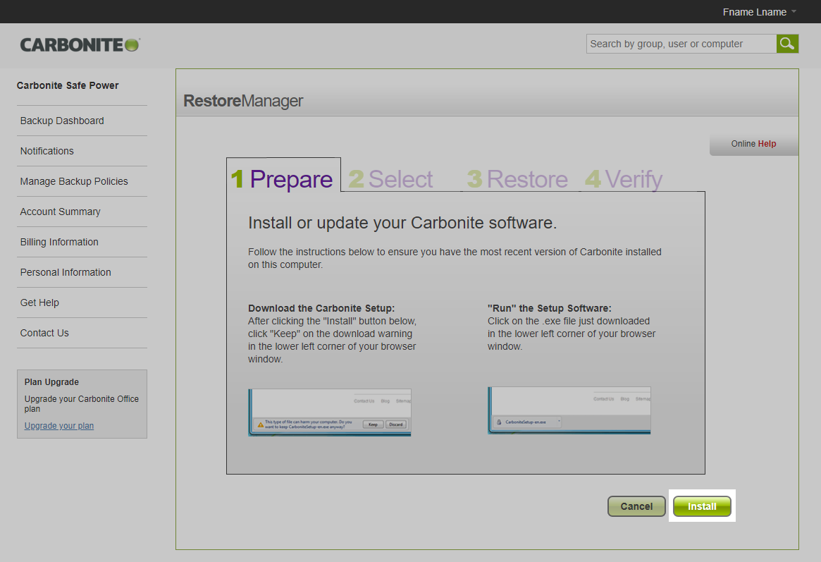
Task: Click the Carbonite logo
Action: (80, 44)
